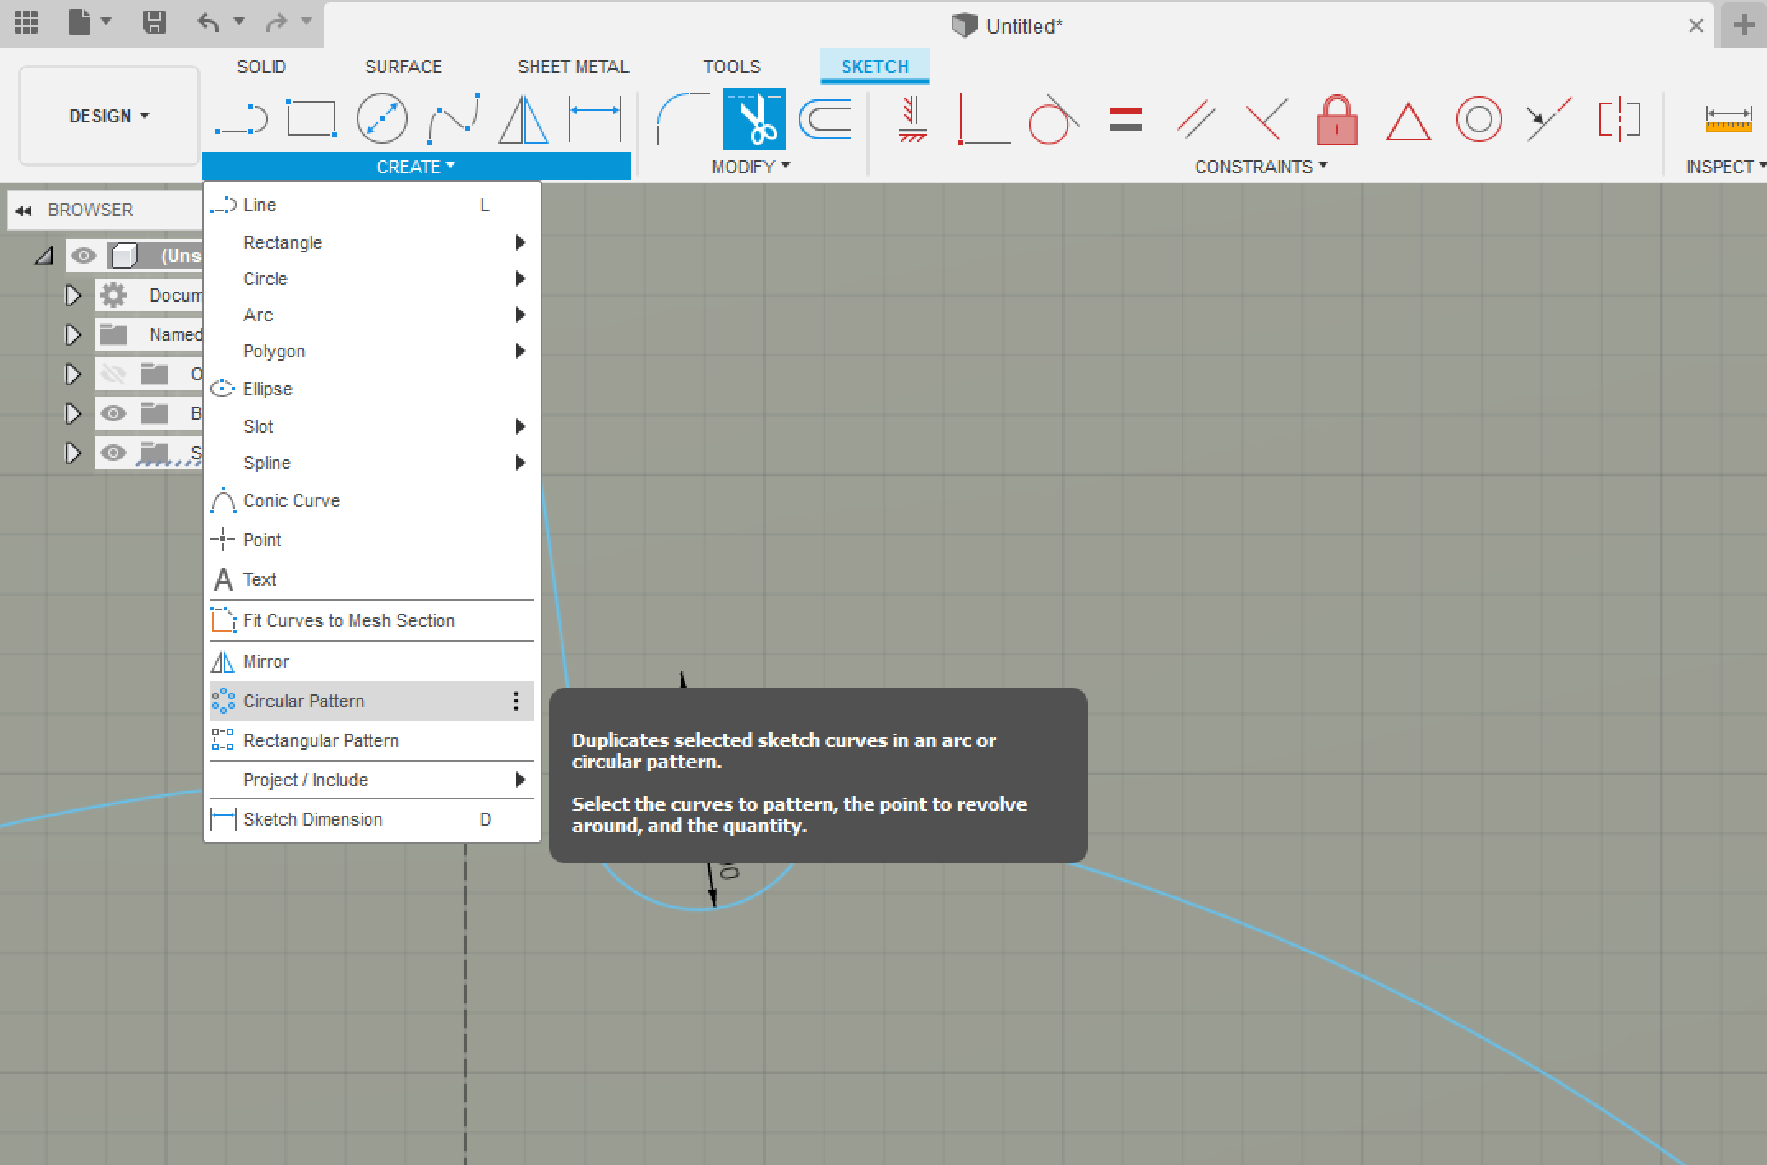Expand the Document Settings tree node
Screen dimensions: 1767x1165
pyautogui.click(x=72, y=295)
